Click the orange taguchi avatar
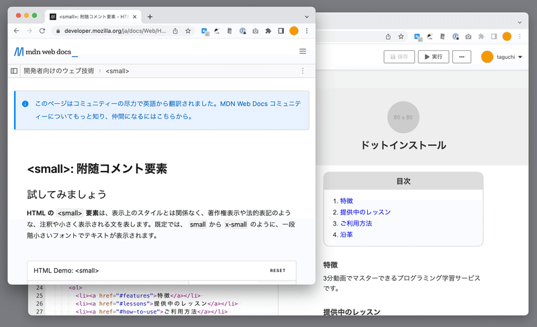Viewport: 537px width, 327px height. pos(487,57)
